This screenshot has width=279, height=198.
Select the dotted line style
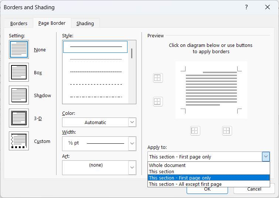[96, 59]
